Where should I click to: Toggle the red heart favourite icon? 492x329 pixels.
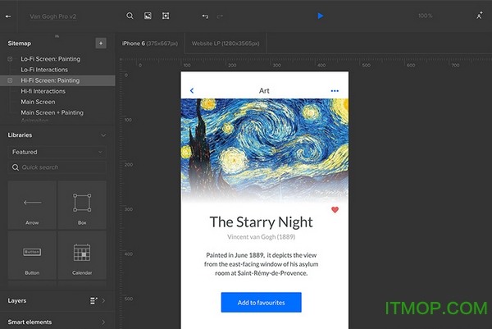(x=335, y=210)
